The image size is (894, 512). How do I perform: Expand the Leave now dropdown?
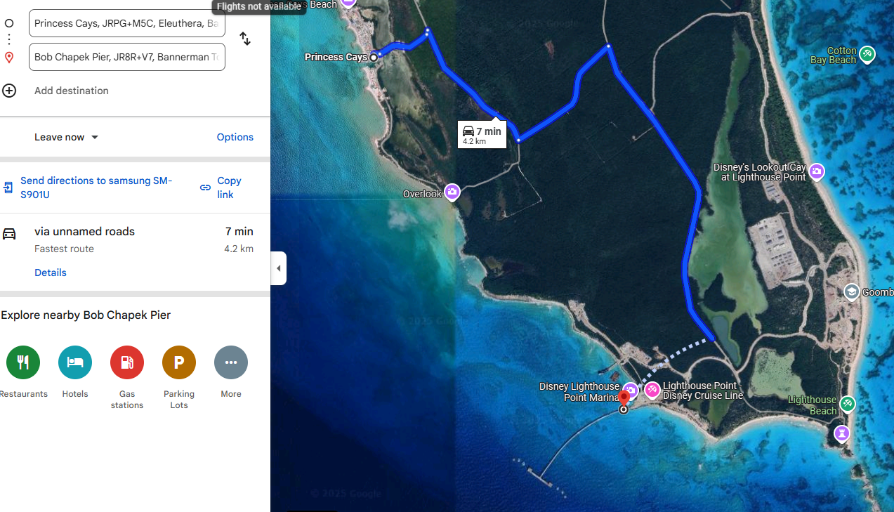(67, 137)
